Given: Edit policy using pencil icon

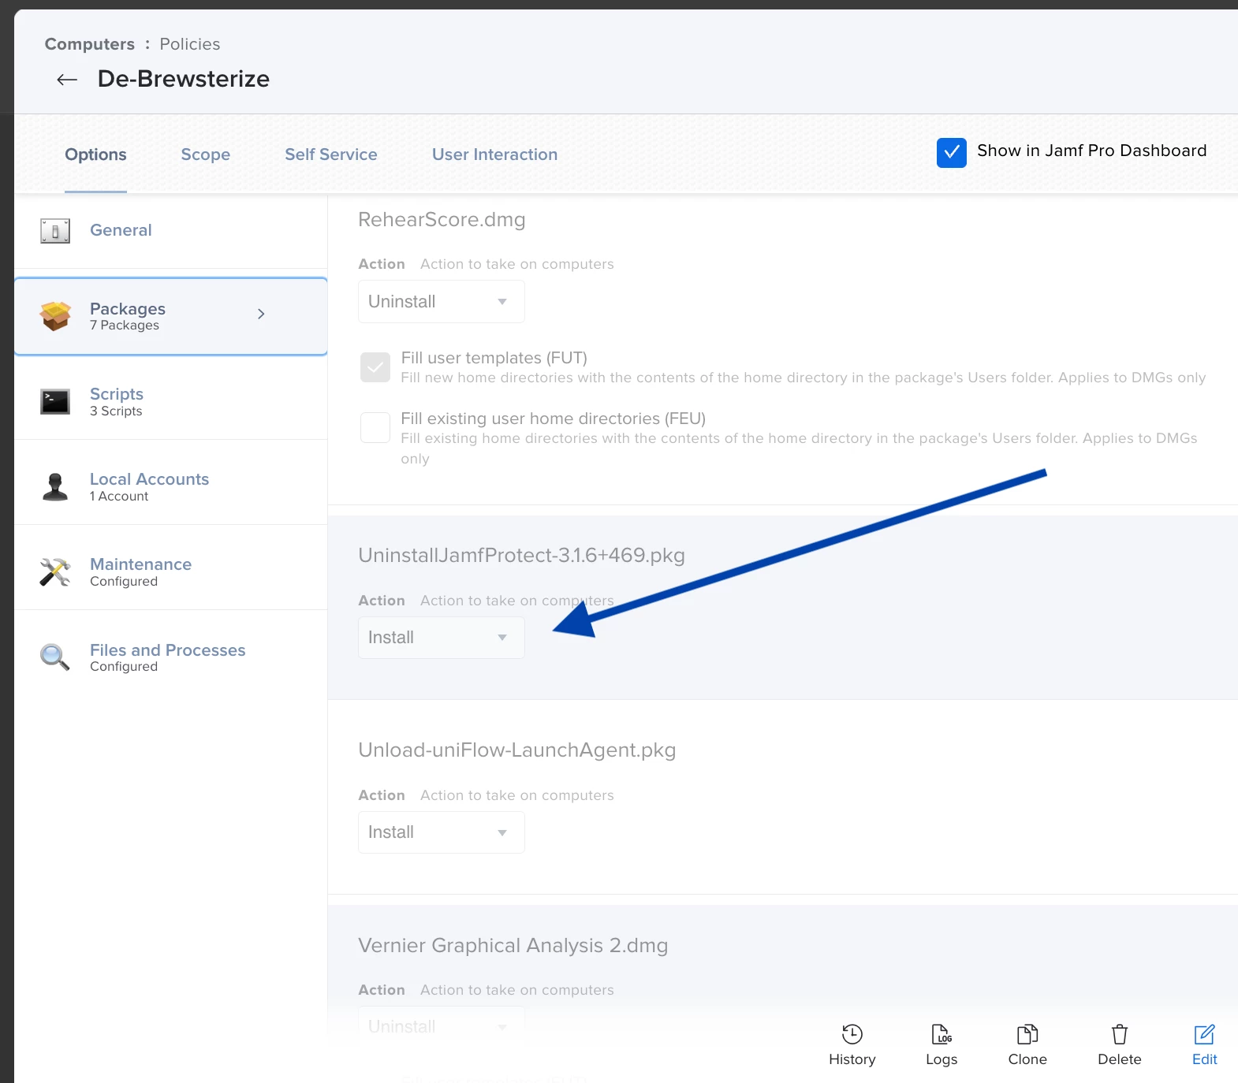Looking at the screenshot, I should click(x=1204, y=1034).
